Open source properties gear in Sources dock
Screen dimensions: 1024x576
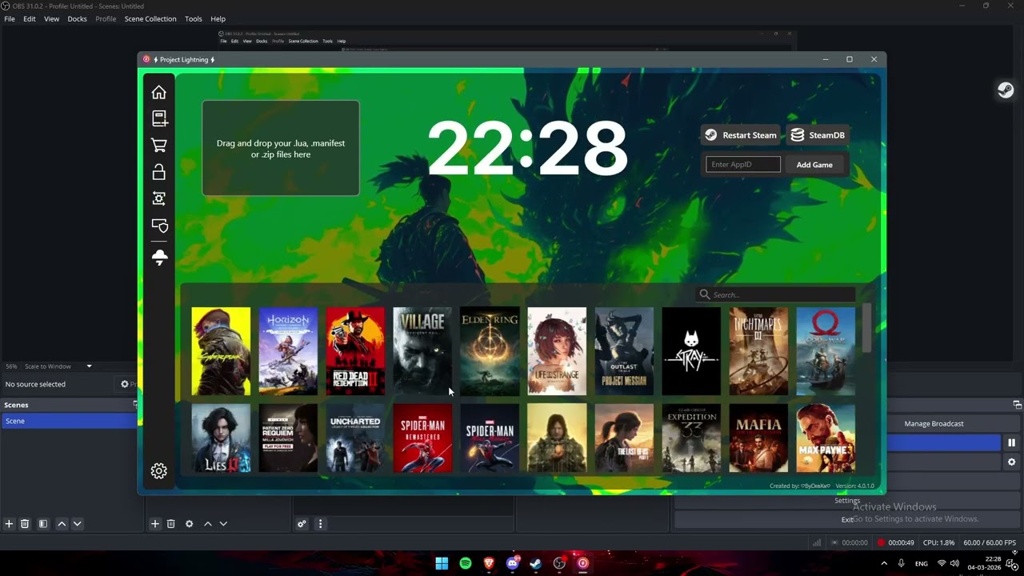click(x=189, y=524)
